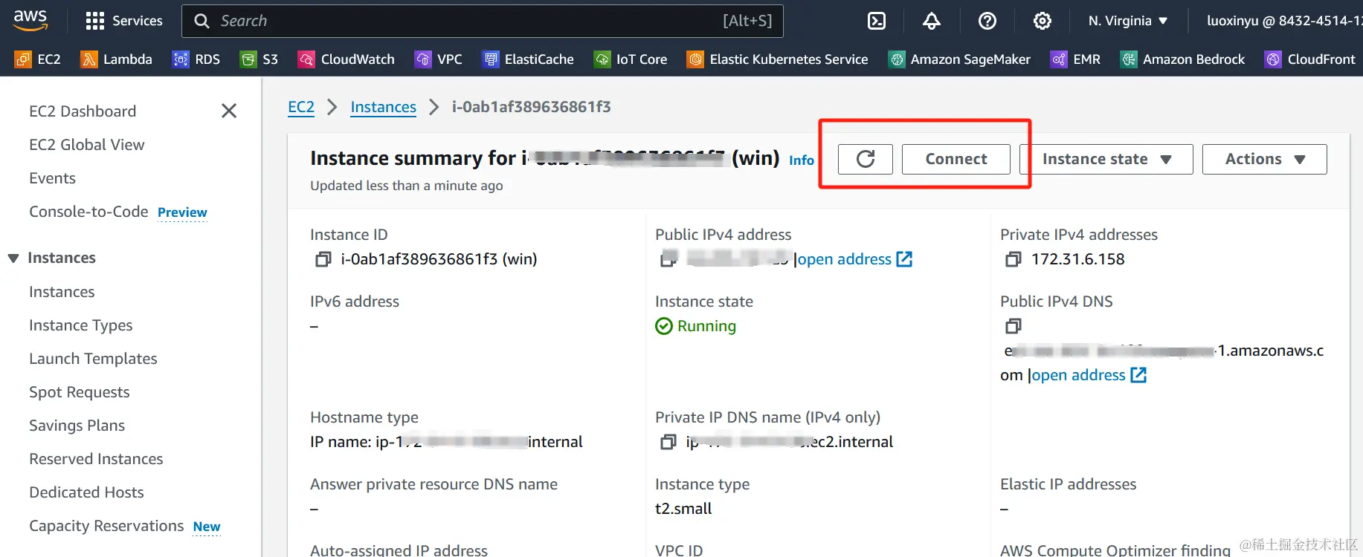The width and height of the screenshot is (1363, 557).
Task: Open EC2 Global View in sidebar
Action: point(87,145)
